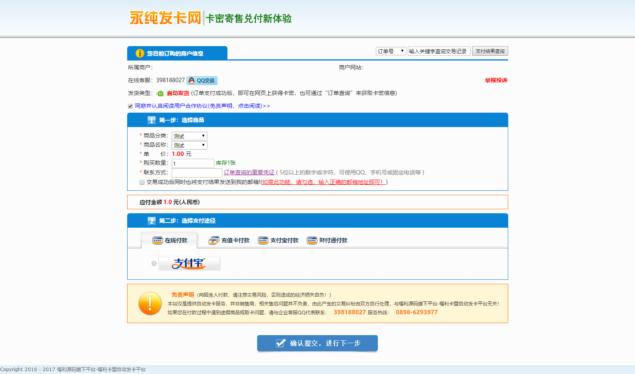635x374 pixels.
Task: Switch to the 在线付款 tab
Action: [x=169, y=241]
